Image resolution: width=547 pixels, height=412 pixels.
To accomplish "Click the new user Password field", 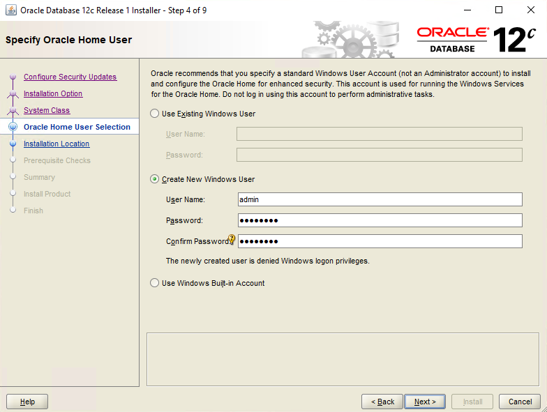I will point(380,220).
